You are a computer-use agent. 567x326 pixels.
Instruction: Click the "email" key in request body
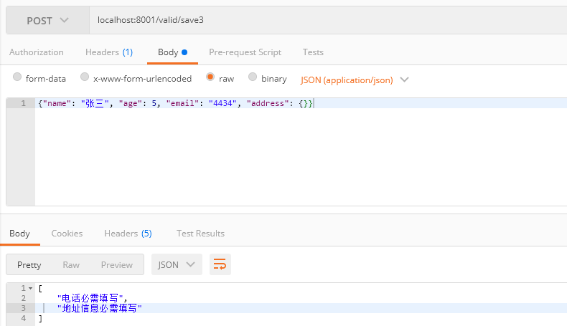tap(182, 103)
